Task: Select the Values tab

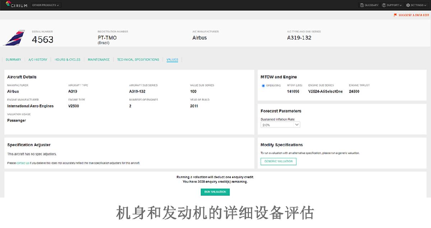Action: 172,59
